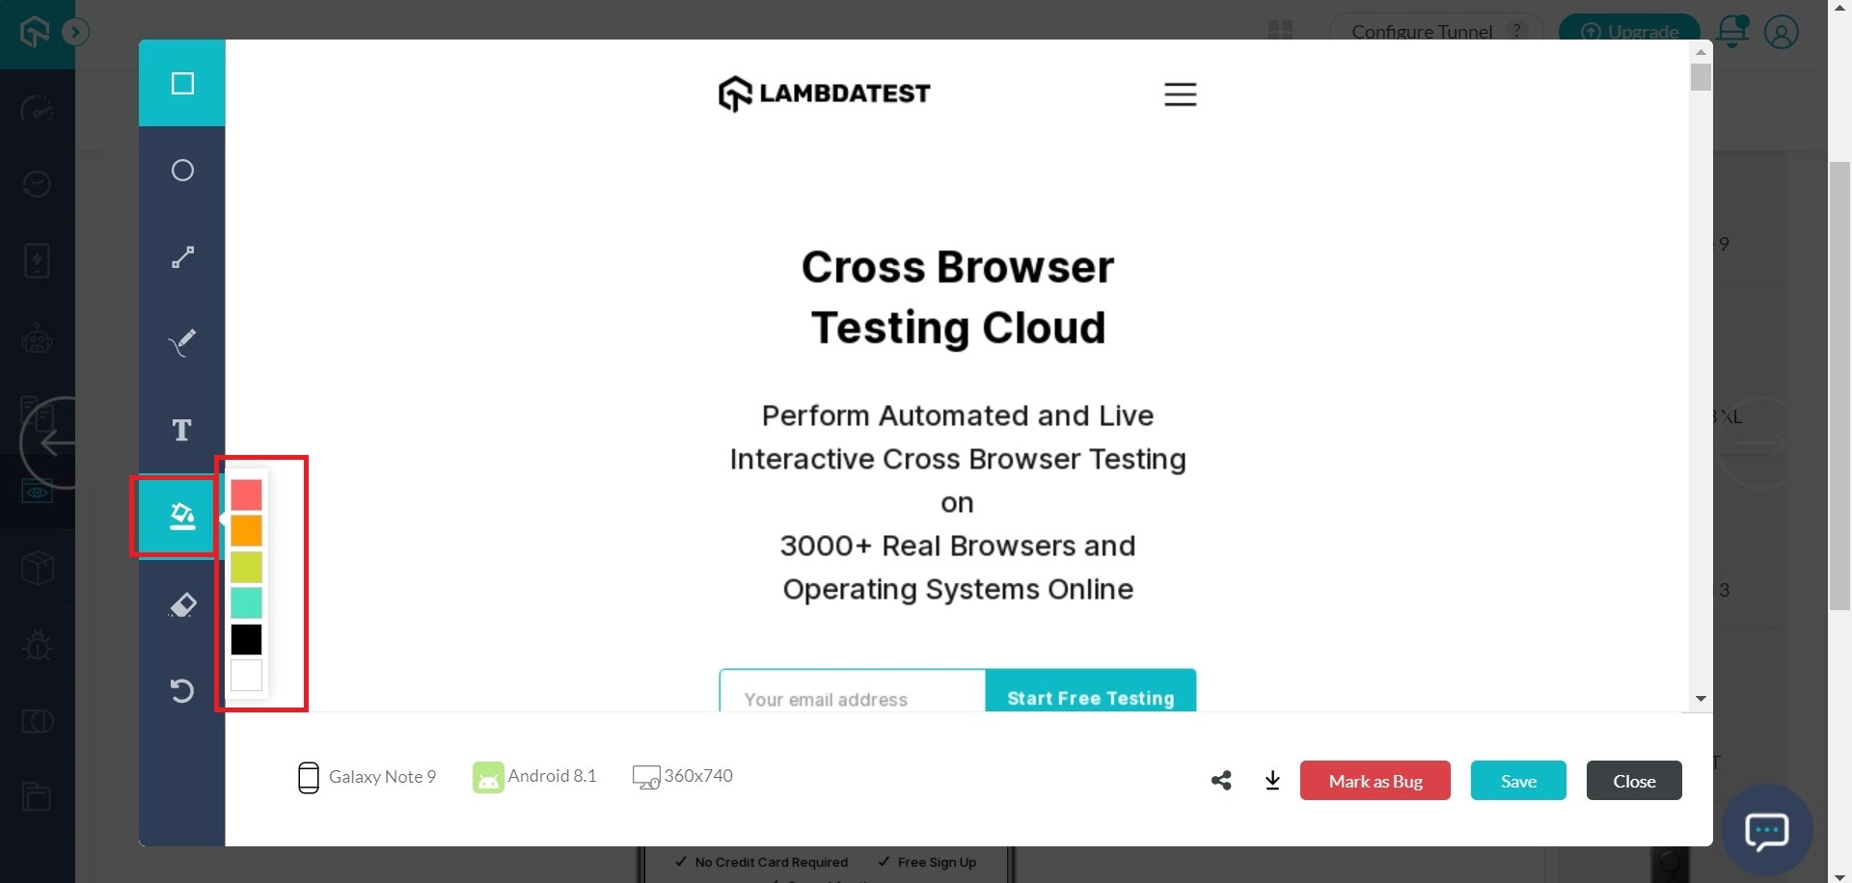Choose the arrow line tool
The height and width of the screenshot is (883, 1852).
[x=182, y=257]
